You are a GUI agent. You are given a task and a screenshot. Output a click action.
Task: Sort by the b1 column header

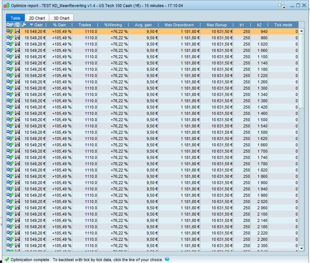pyautogui.click(x=242, y=25)
